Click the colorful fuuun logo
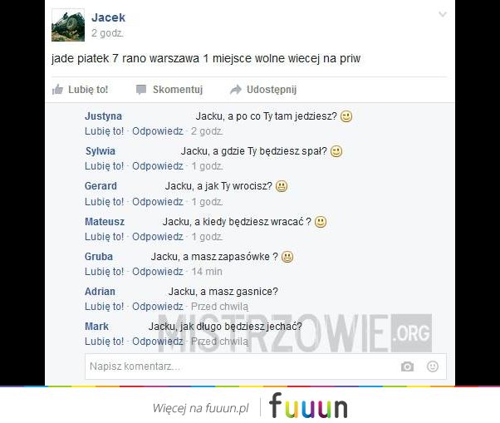The image size is (500, 423). click(308, 406)
